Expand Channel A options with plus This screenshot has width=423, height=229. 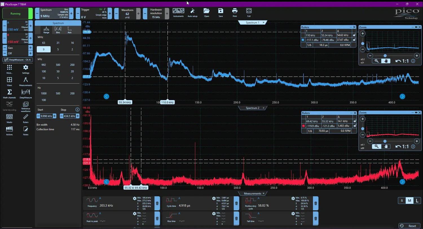(x=30, y=26)
